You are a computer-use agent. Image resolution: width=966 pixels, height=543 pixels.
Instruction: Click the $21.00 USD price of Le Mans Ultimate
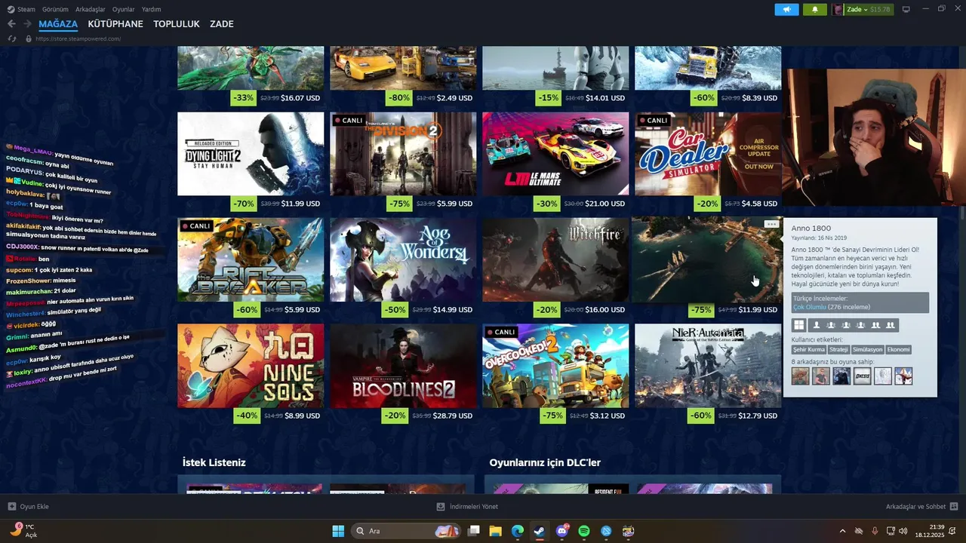[x=605, y=204]
